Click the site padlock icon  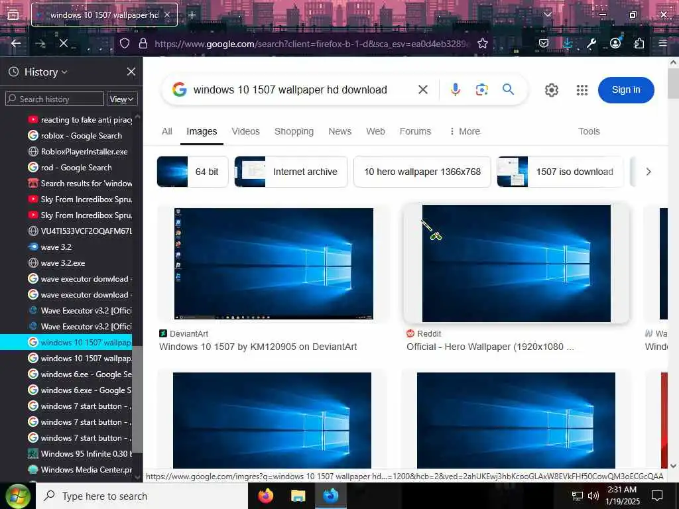[143, 43]
